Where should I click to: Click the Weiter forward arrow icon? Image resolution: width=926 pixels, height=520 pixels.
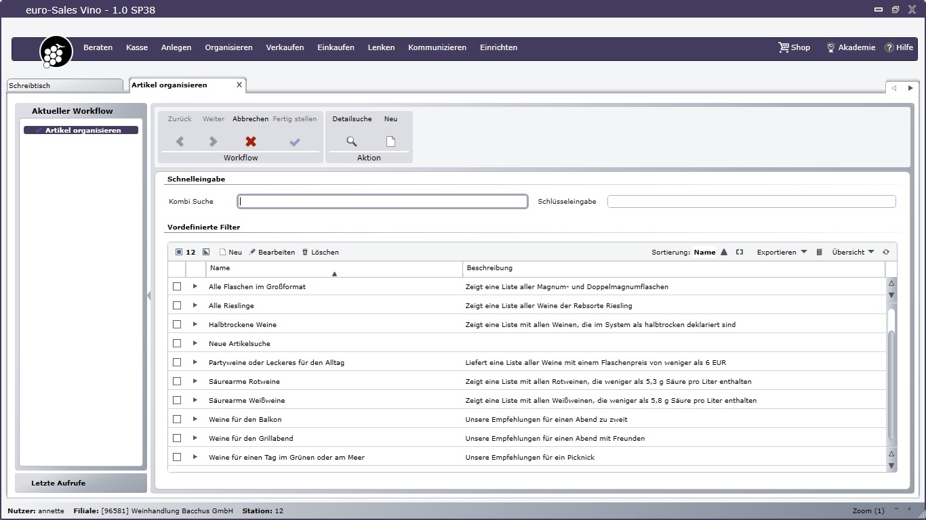click(213, 142)
